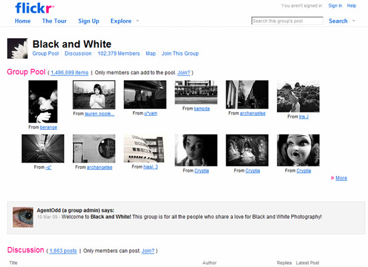Image resolution: width=368 pixels, height=267 pixels.
Task: Visit lauren nicole's profile link
Action: (x=100, y=114)
